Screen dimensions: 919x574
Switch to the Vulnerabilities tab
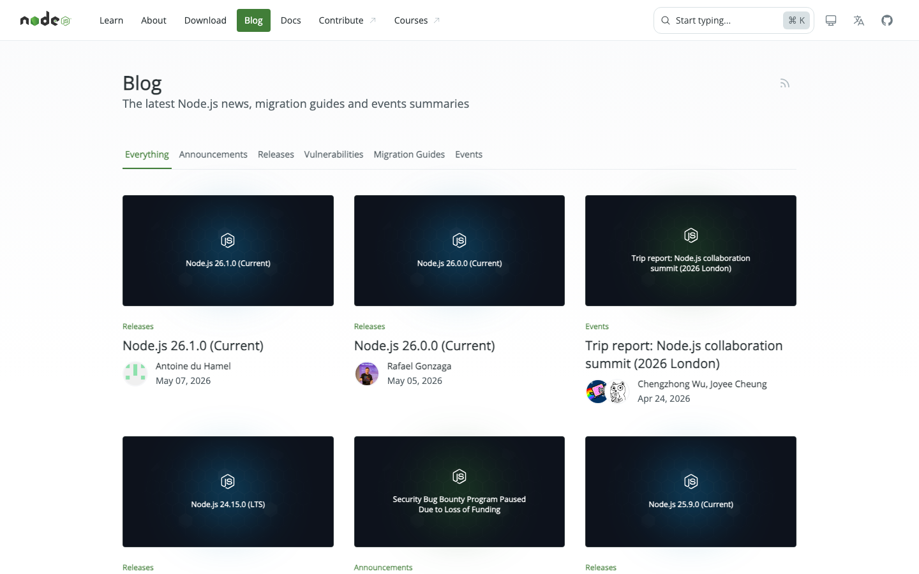334,154
